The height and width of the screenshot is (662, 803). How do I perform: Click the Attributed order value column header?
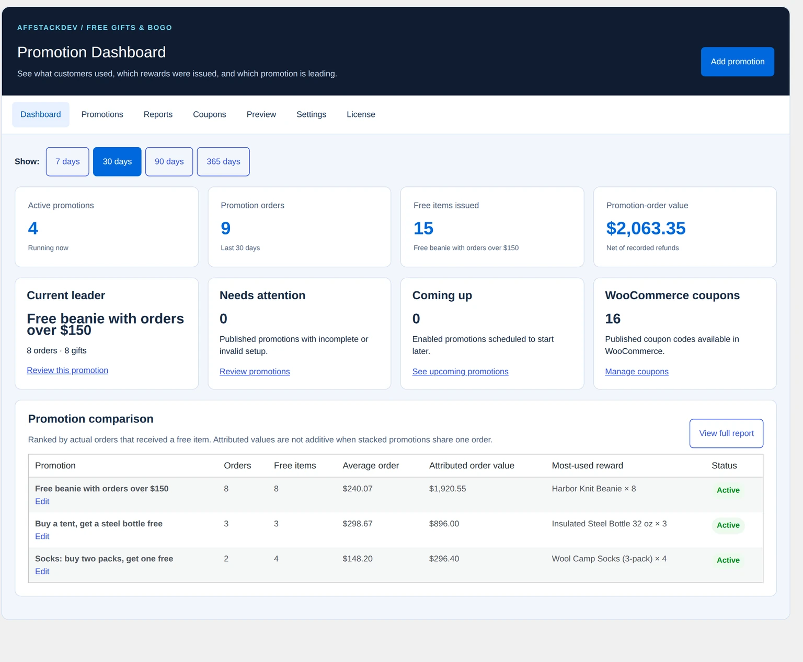point(472,466)
